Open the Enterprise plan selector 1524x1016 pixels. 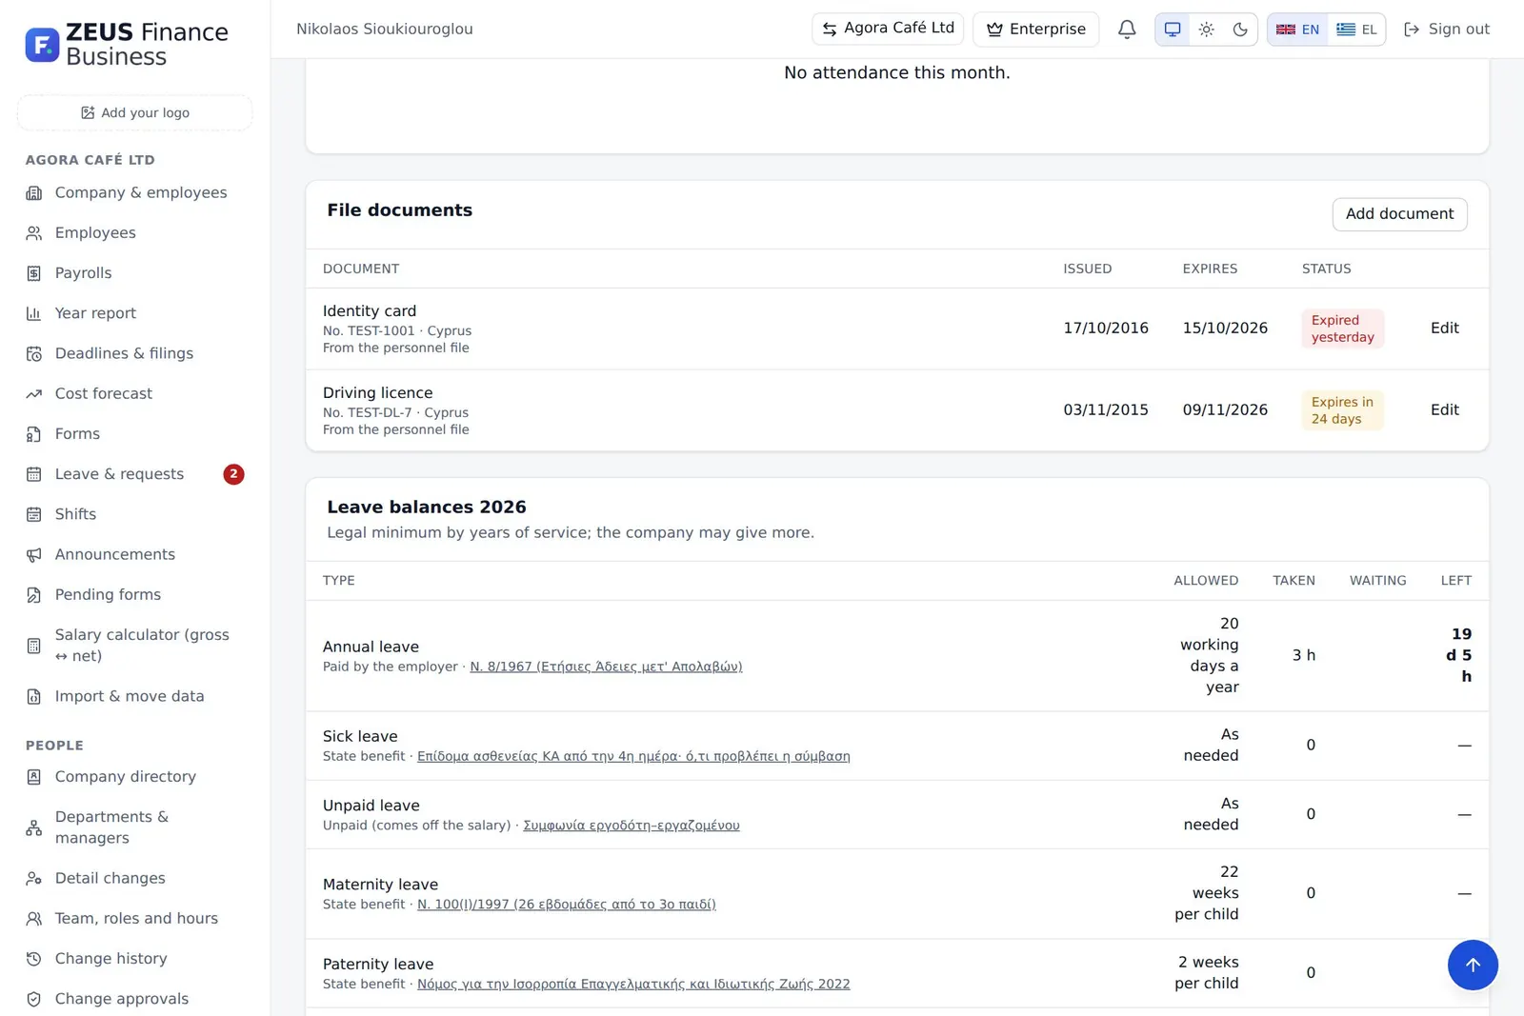click(1035, 30)
